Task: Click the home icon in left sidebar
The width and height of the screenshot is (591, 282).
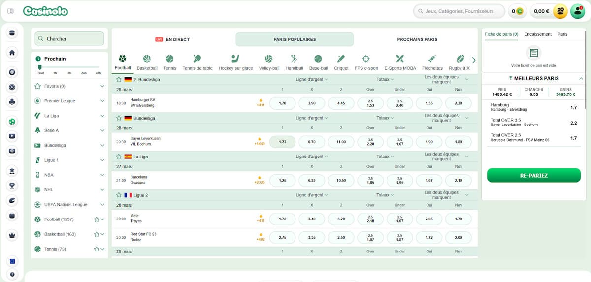Action: pos(12,53)
